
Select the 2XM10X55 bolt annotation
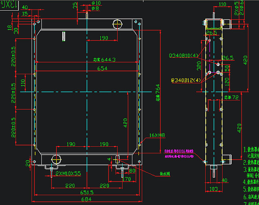pos(68,173)
